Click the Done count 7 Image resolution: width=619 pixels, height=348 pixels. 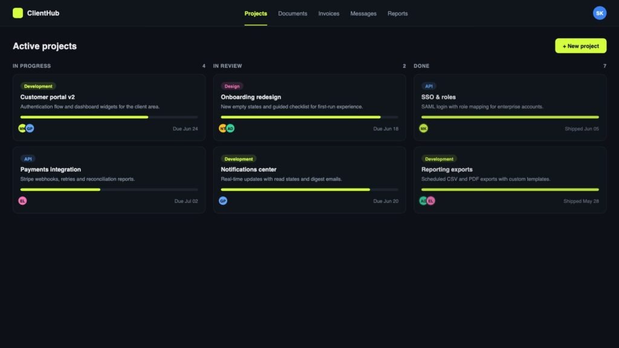[x=604, y=66]
